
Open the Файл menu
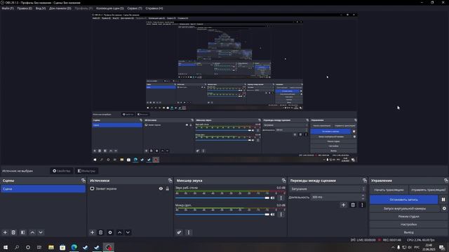8,8
